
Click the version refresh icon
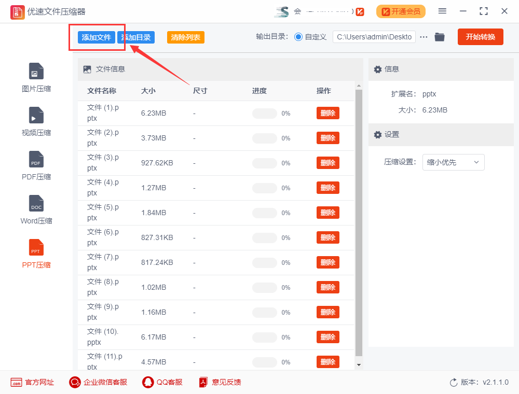point(454,383)
